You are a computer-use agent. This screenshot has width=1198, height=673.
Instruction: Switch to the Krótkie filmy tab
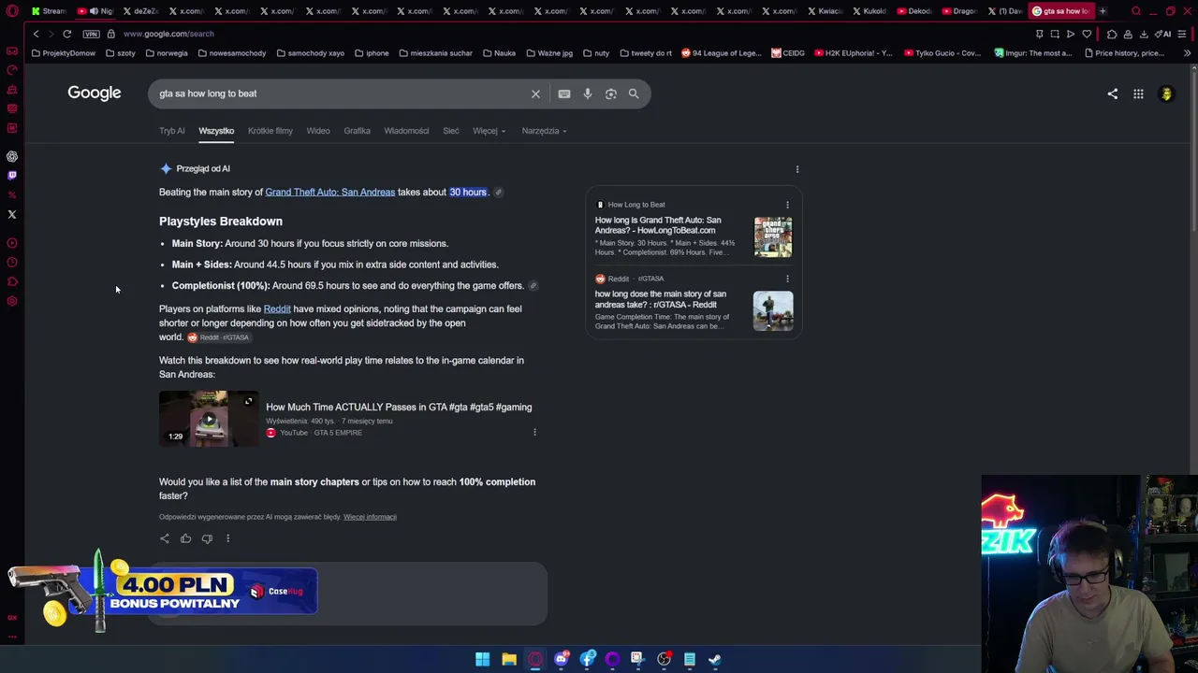click(270, 131)
